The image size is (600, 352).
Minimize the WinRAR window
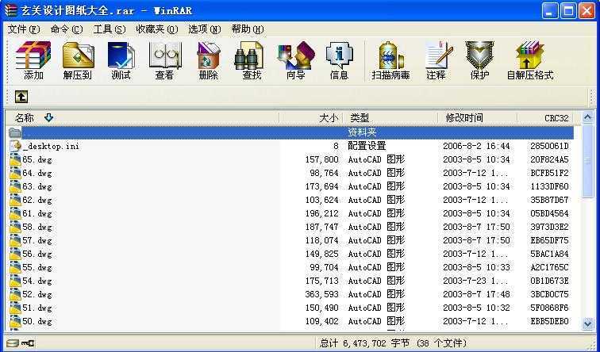[x=550, y=10]
